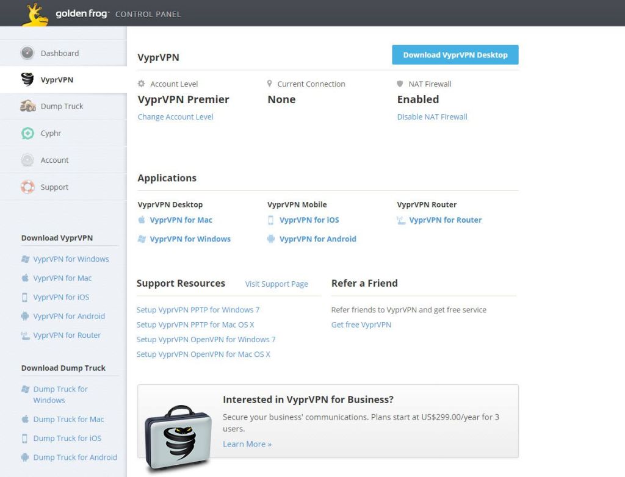Image resolution: width=625 pixels, height=477 pixels.
Task: Open the Support menu item
Action: tap(63, 187)
